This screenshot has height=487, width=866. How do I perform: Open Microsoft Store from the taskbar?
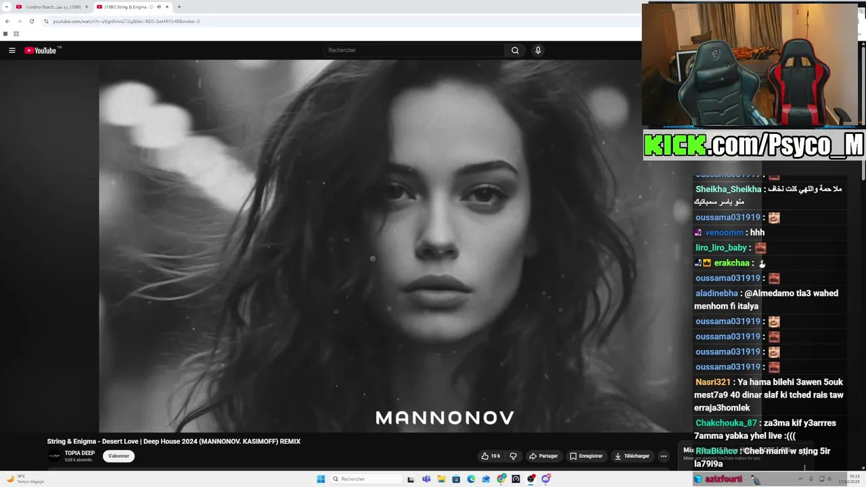point(456,479)
